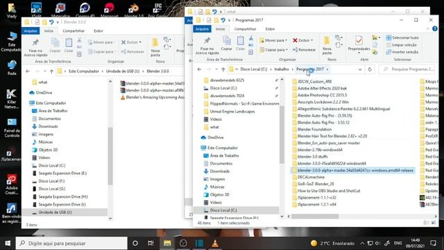Open weather widget showing 21°C Ensolarado
Image resolution: width=444 pixels, height=250 pixels.
point(332,243)
